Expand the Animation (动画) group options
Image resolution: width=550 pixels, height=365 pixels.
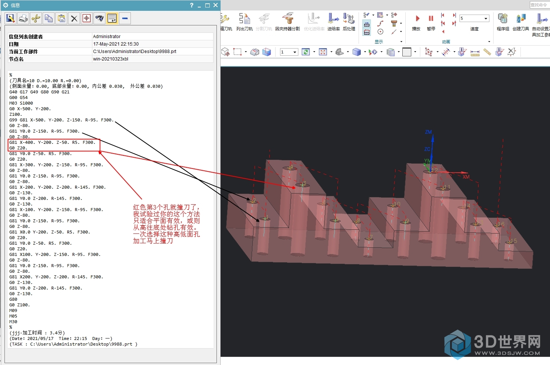pos(489,41)
